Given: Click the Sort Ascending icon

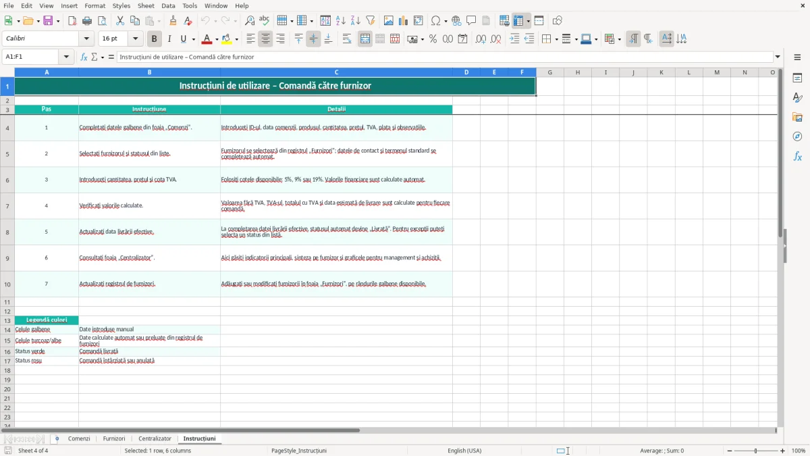Looking at the screenshot, I should coord(341,21).
